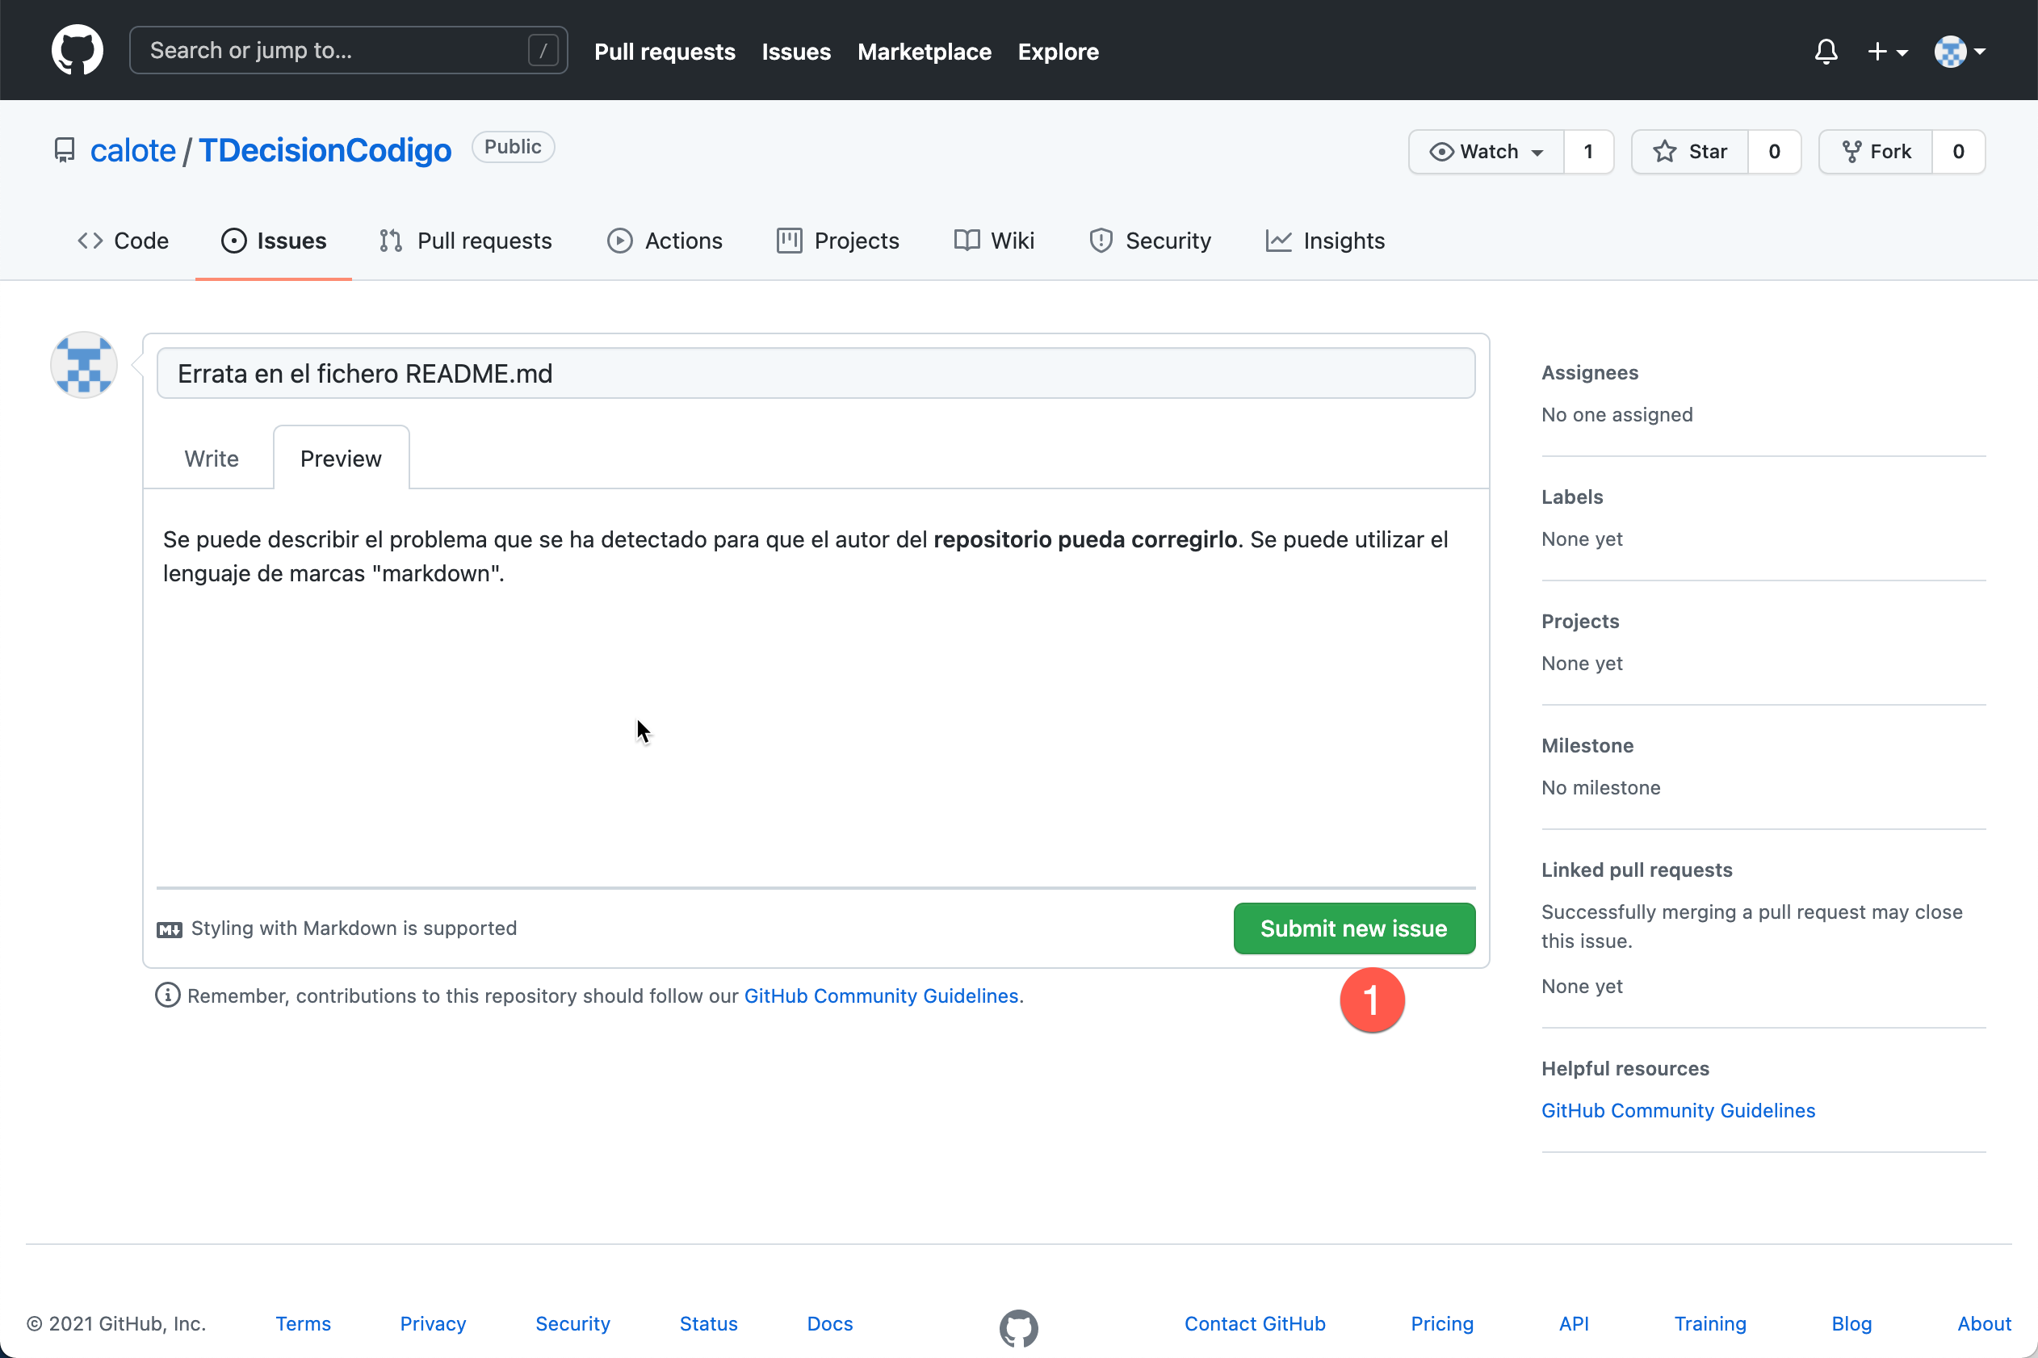Open the Projects tab
Screen dimensions: 2038x1358
(x=837, y=241)
